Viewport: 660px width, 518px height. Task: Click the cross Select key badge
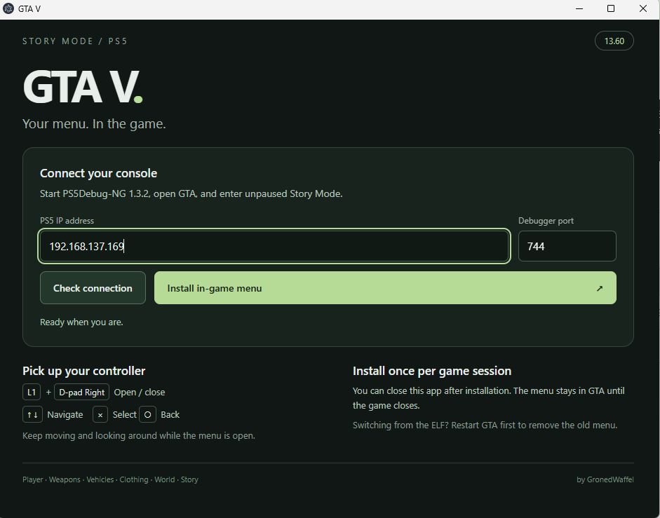click(100, 414)
